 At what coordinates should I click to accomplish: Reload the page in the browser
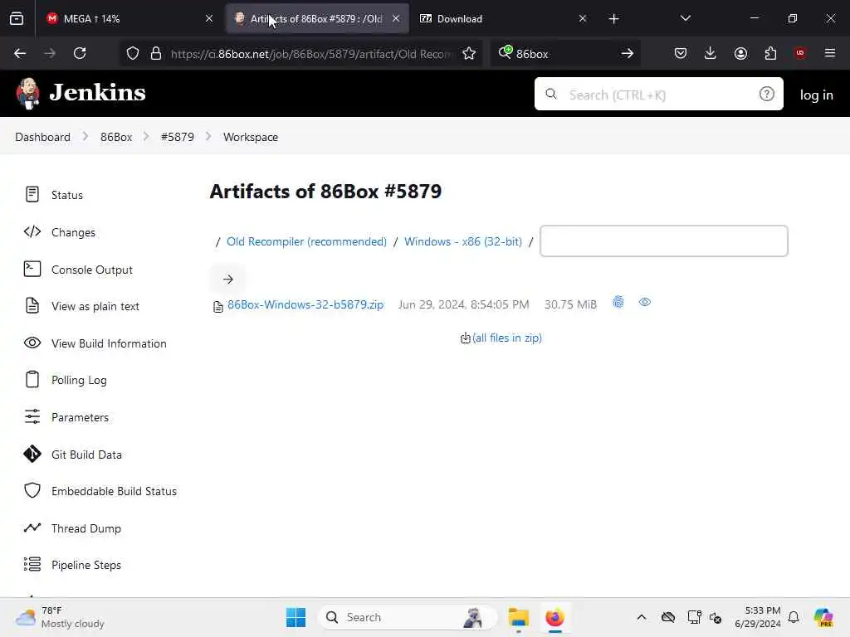(80, 53)
